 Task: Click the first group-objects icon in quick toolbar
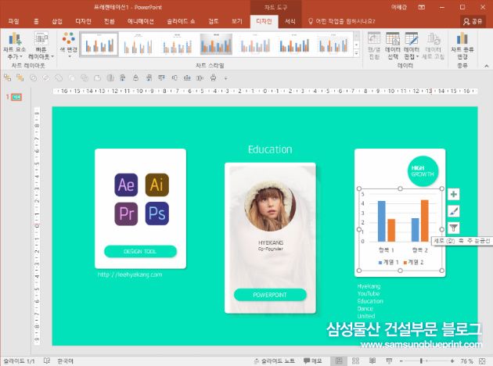(8, 77)
